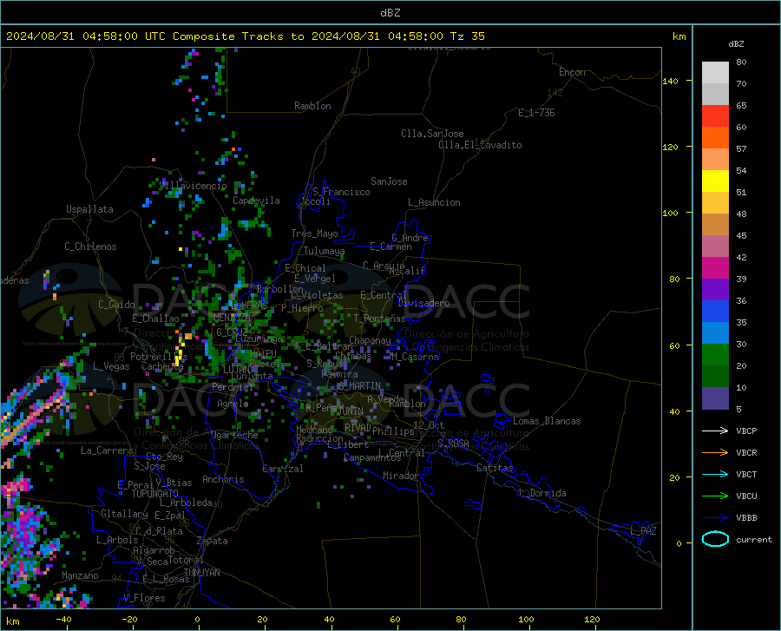781x631 pixels.
Task: Click the cyan VBCT arrow in legend
Action: coord(715,474)
